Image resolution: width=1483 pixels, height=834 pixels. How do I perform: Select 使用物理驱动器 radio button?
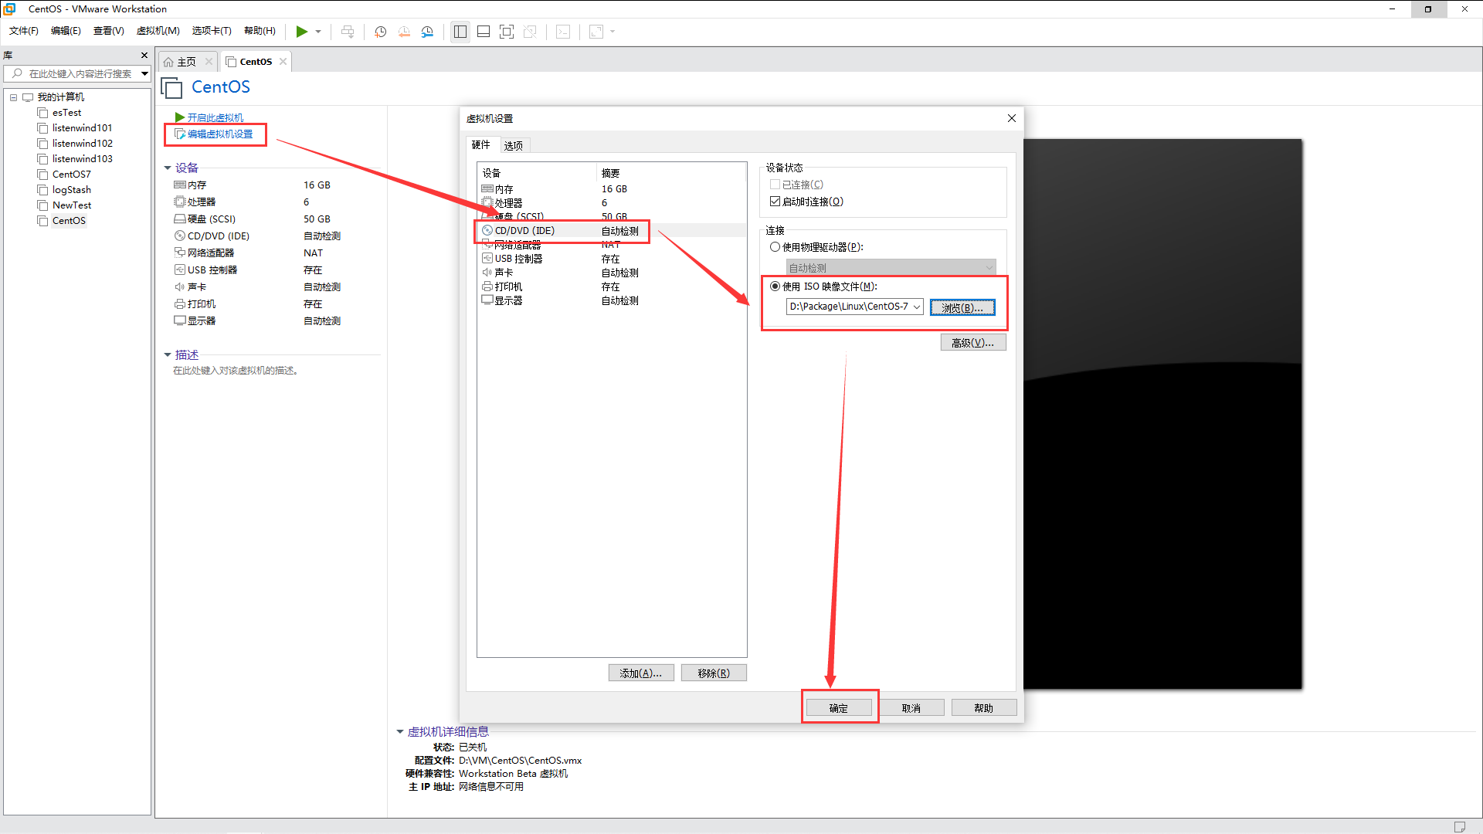click(x=775, y=247)
